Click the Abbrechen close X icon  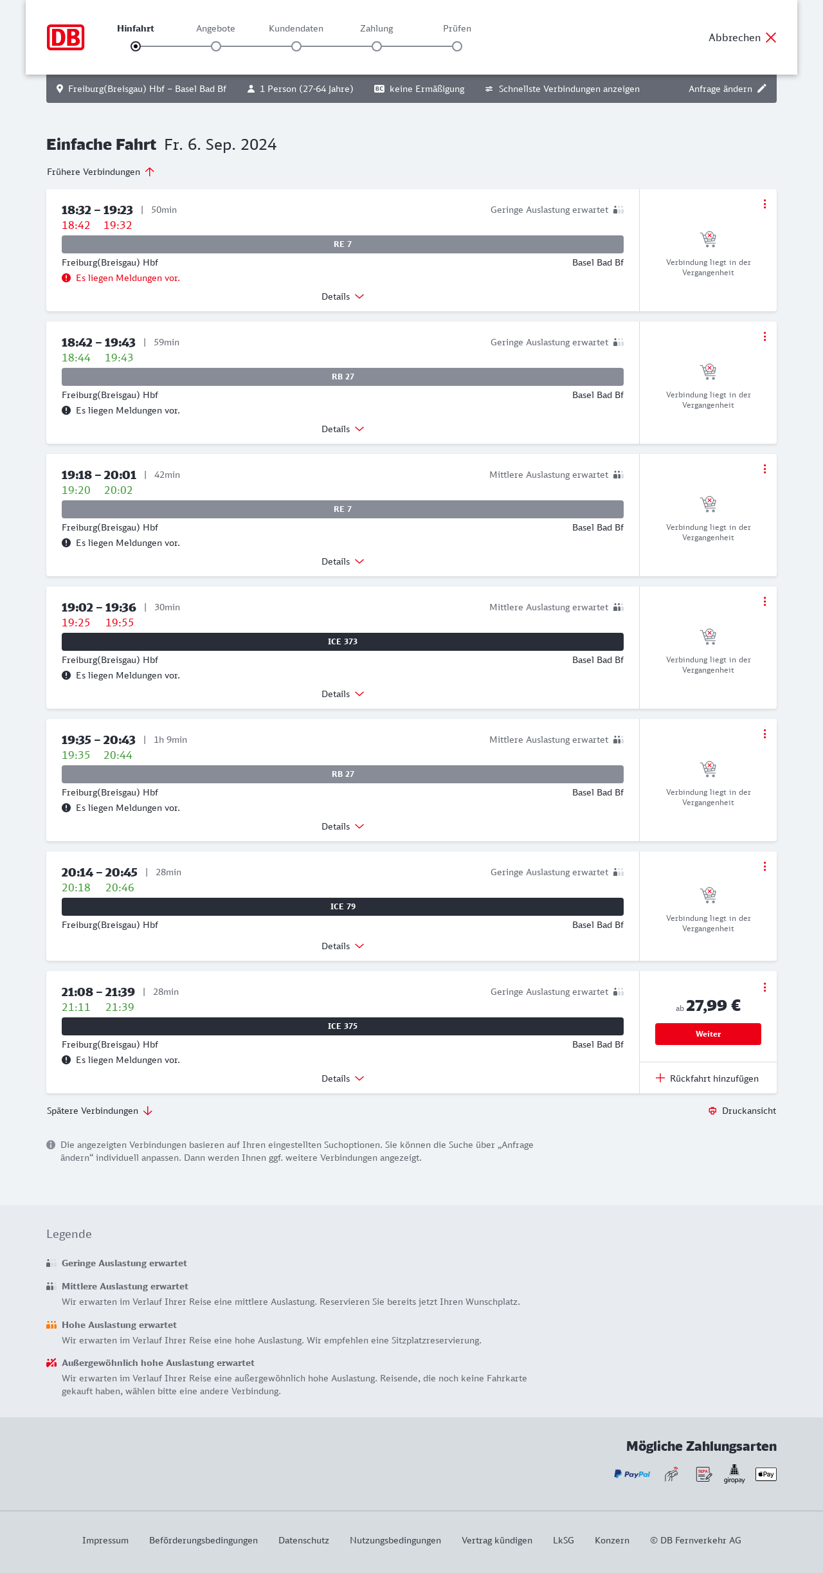pyautogui.click(x=771, y=37)
